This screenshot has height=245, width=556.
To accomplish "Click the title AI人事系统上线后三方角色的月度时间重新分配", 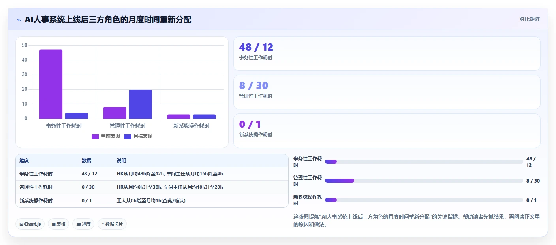I will click(108, 19).
